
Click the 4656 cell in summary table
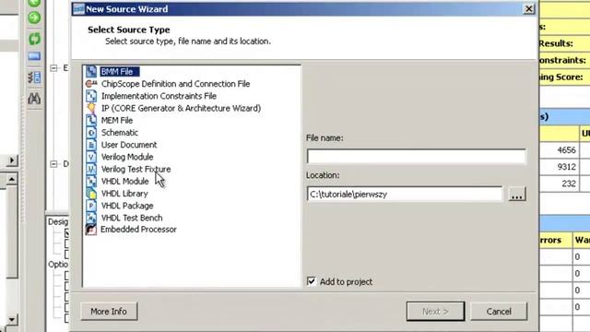(560, 149)
